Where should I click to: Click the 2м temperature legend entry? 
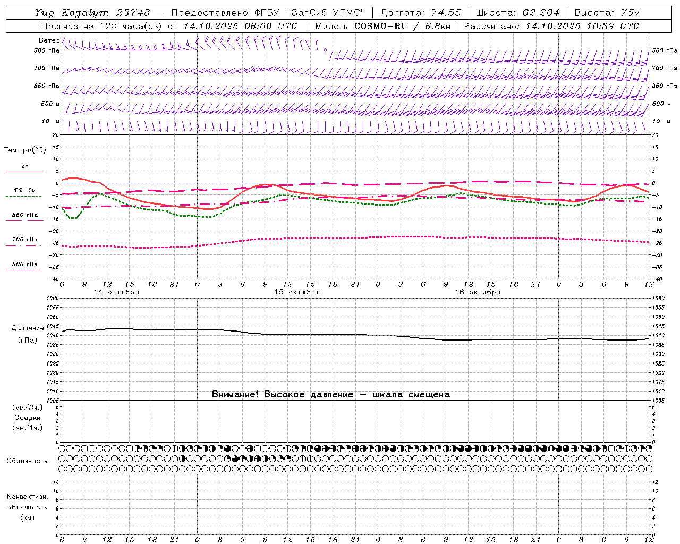pyautogui.click(x=25, y=166)
